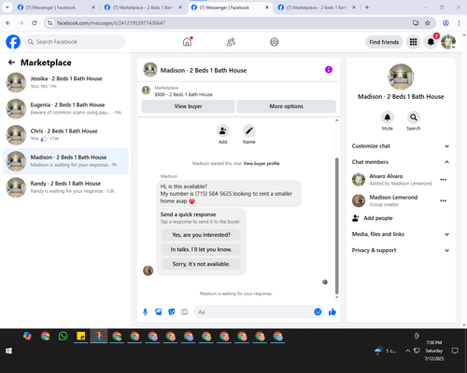
Task: Expand the Privacy & support section
Action: [x=401, y=250]
